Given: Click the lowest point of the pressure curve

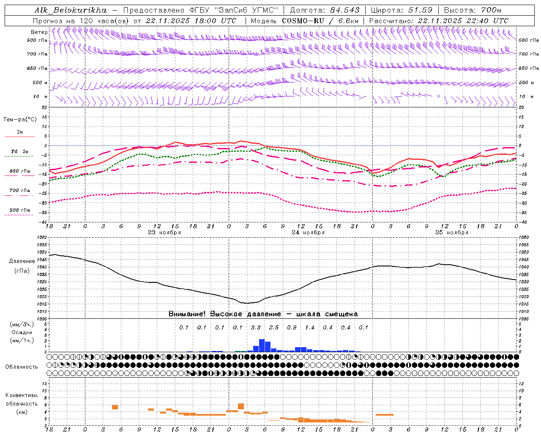Looking at the screenshot, I should pyautogui.click(x=247, y=303).
